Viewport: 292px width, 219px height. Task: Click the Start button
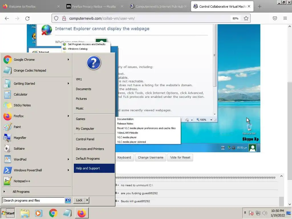click(x=8, y=213)
